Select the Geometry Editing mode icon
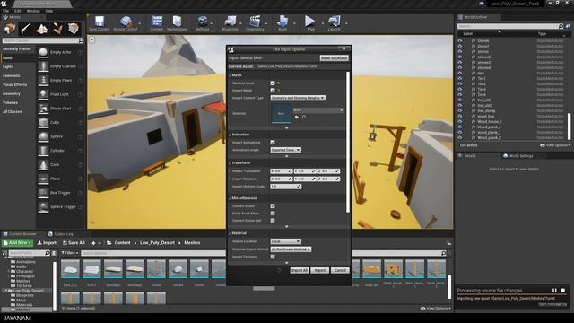 [x=74, y=29]
